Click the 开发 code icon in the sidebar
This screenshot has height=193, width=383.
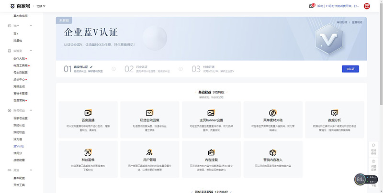point(10,170)
